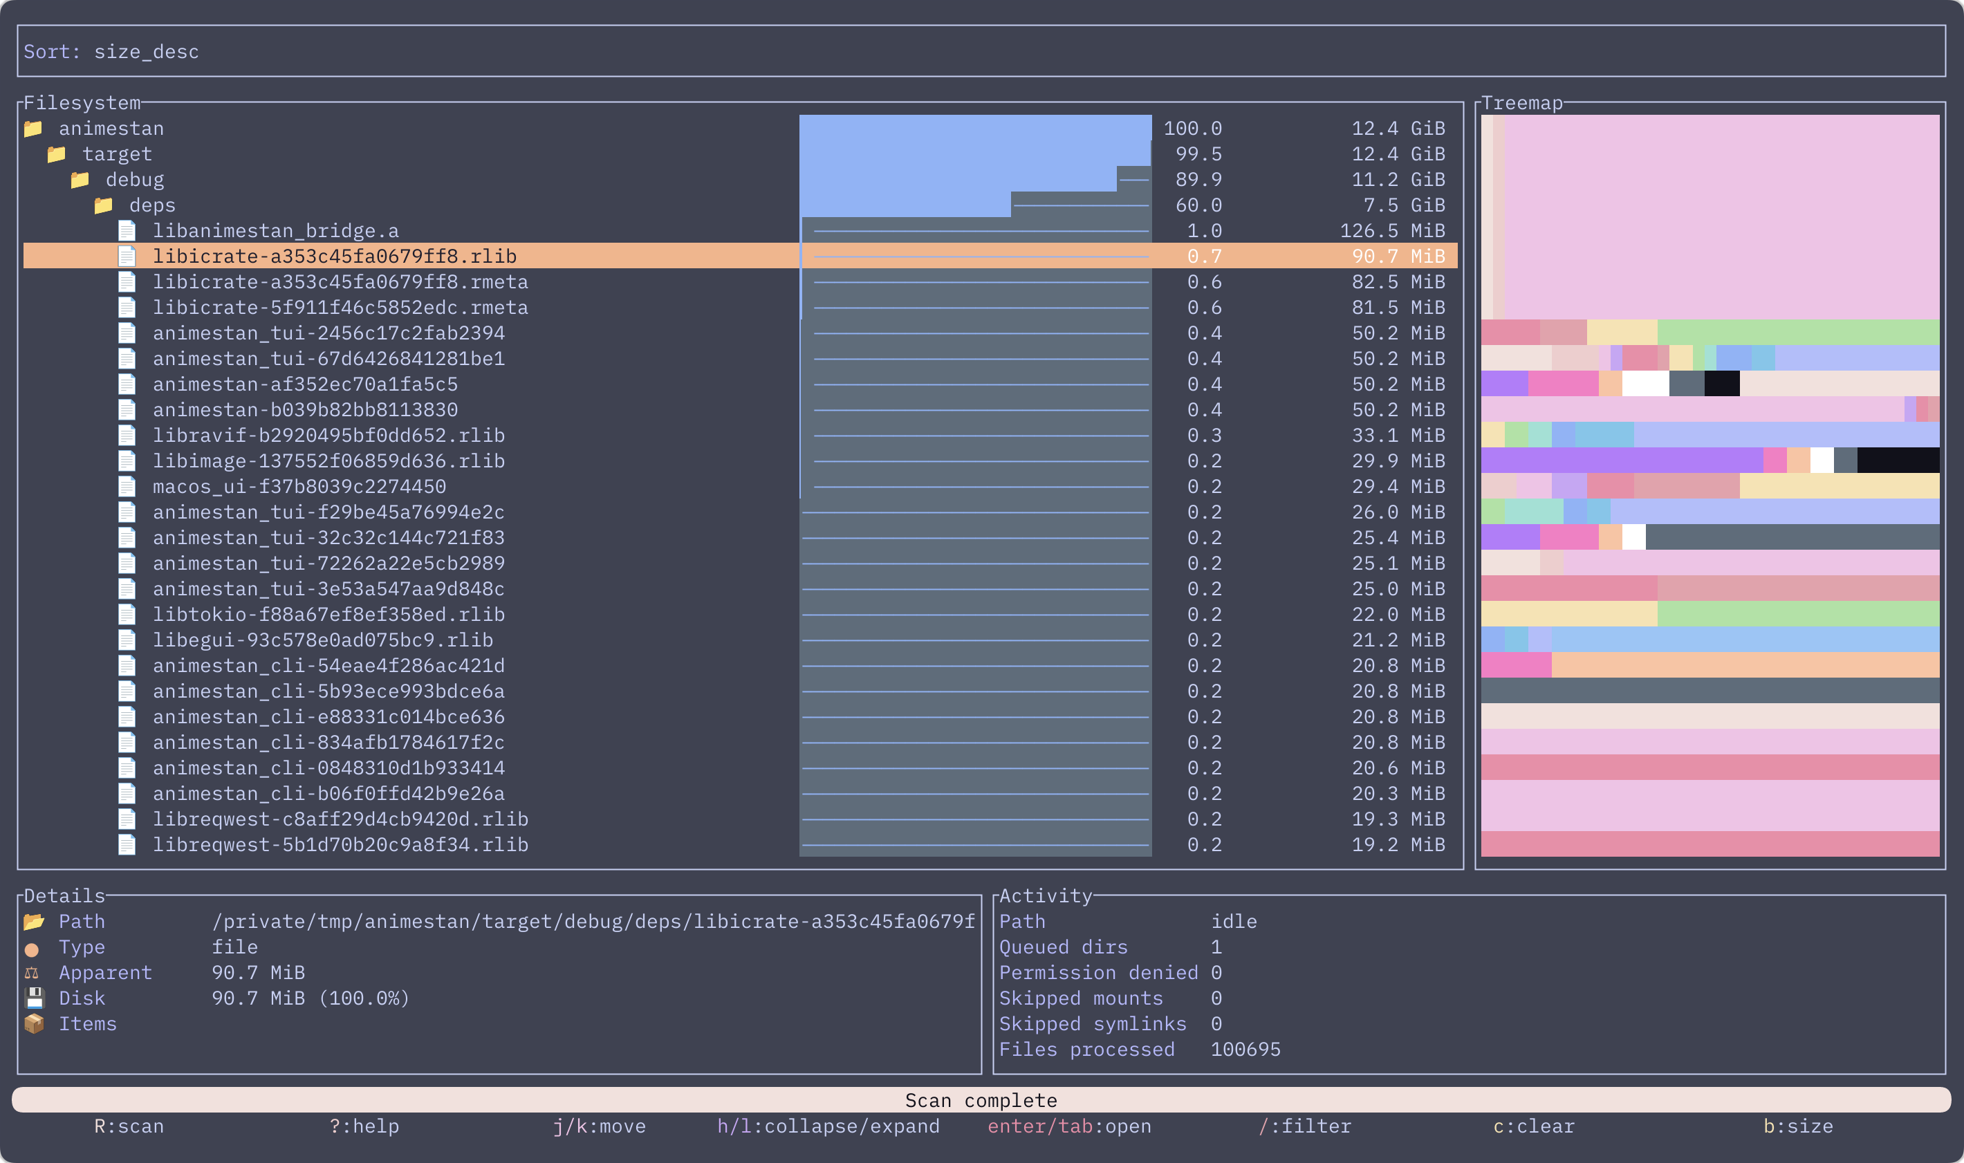Viewport: 1964px width, 1163px height.
Task: Click file icon of animestan-af352ec70a1fa5c5
Action: [127, 385]
